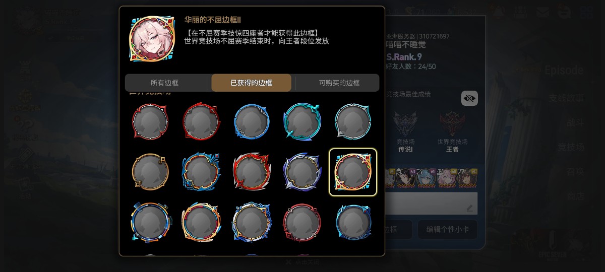
Task: Click the framed avatar preview at the top
Action: 152,38
